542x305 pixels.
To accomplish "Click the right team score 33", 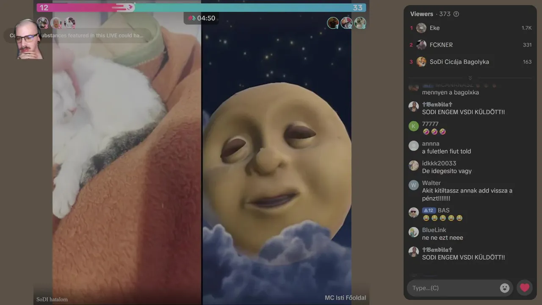I will coord(357,8).
